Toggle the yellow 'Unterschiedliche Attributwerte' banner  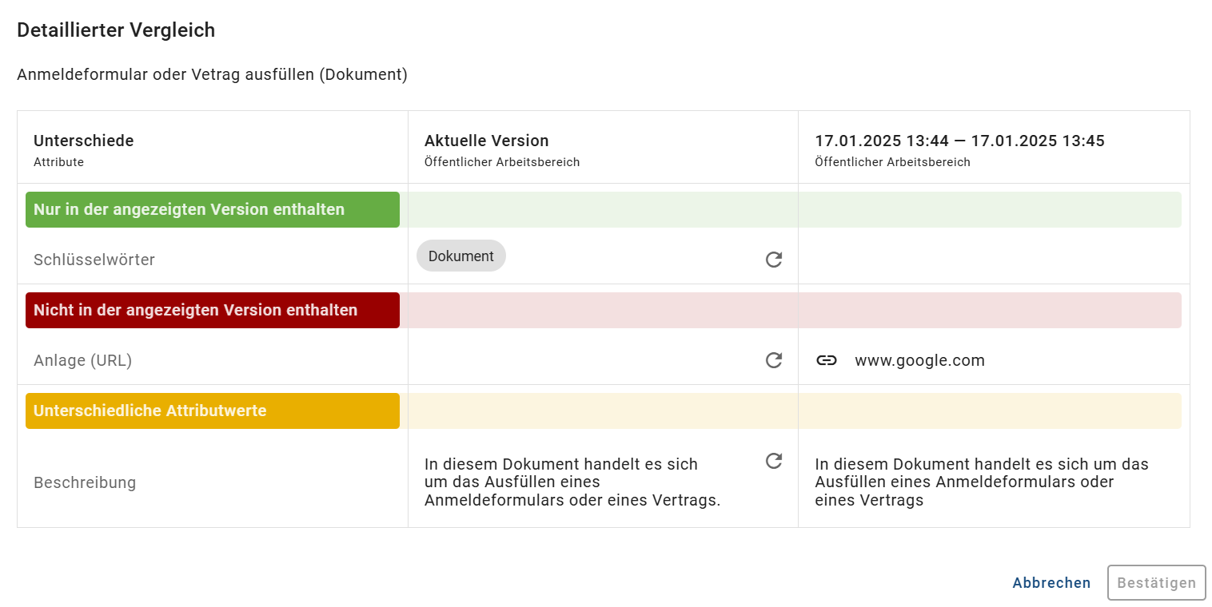click(212, 411)
